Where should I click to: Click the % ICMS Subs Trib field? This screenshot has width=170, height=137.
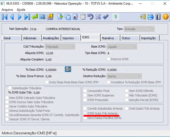[40, 92]
